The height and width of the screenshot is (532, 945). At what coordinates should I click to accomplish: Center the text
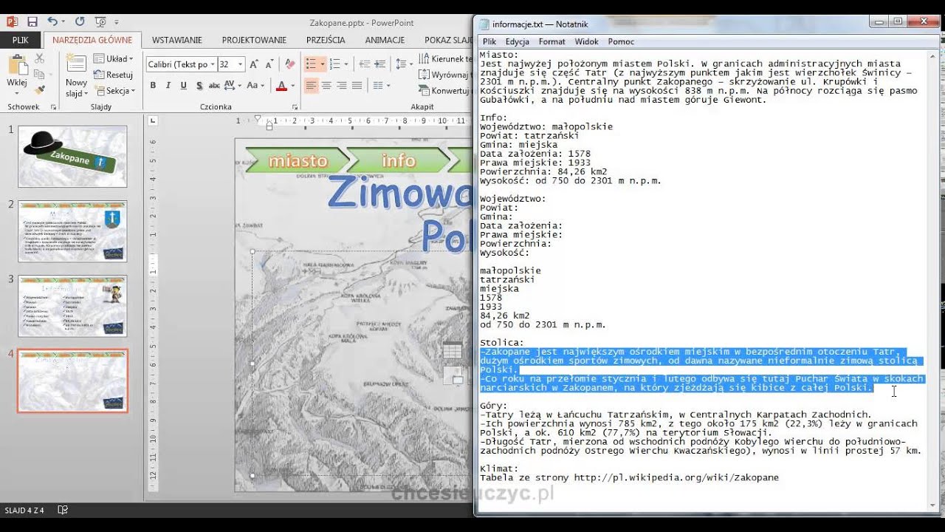click(326, 86)
